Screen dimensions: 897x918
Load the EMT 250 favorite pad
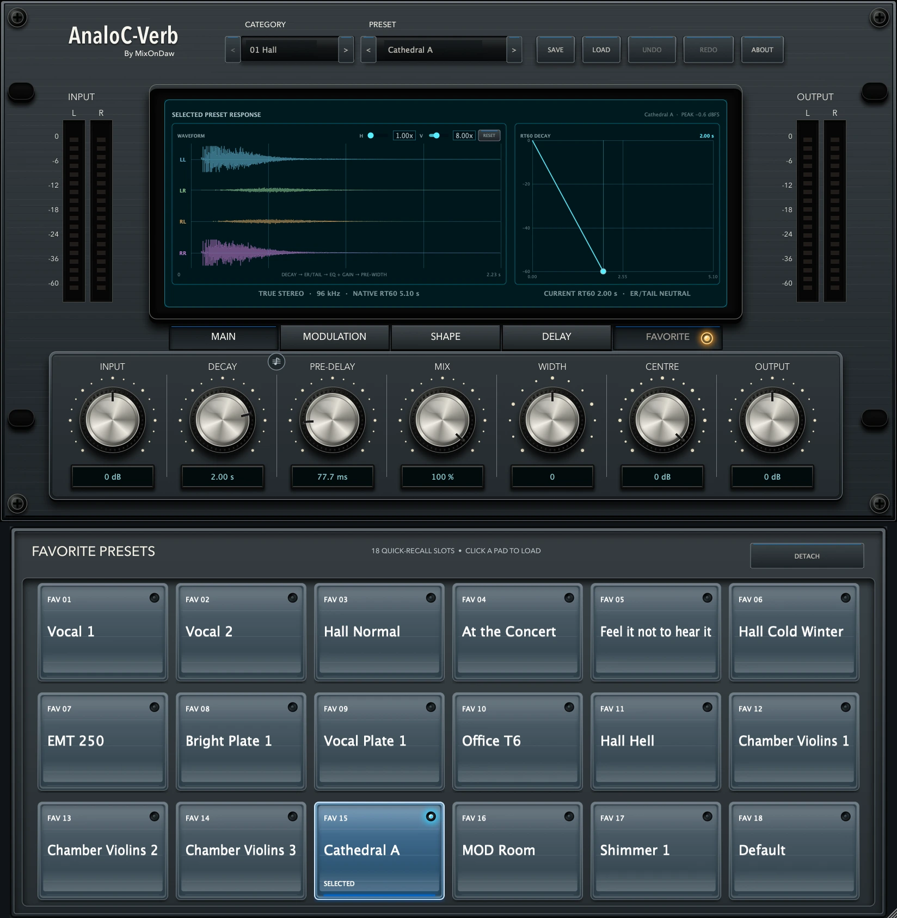(x=103, y=741)
